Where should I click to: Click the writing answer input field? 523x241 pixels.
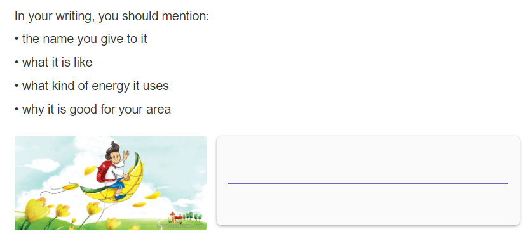(x=367, y=180)
